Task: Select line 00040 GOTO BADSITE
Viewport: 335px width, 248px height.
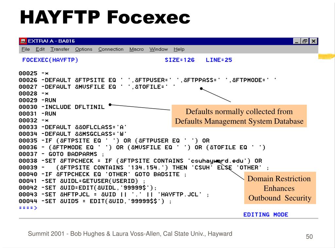Action: click(x=102, y=174)
